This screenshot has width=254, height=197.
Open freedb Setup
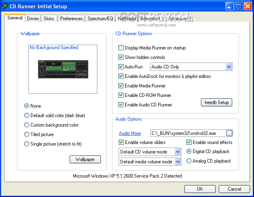[x=216, y=102]
